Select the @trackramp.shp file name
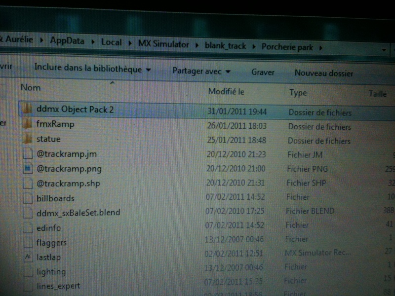 pyautogui.click(x=68, y=184)
